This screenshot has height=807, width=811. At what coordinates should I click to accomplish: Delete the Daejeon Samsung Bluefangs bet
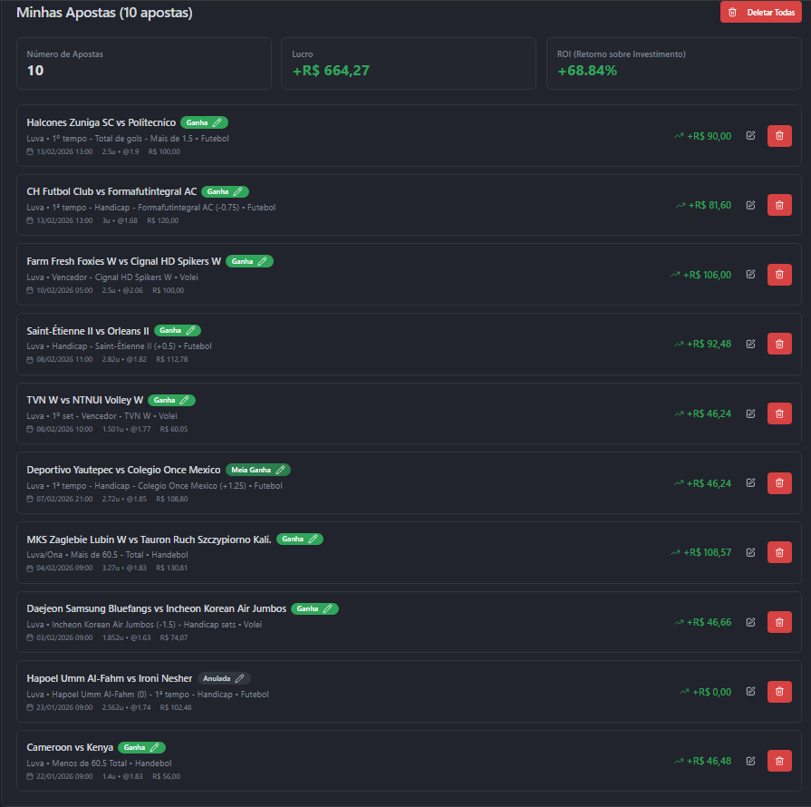point(779,622)
